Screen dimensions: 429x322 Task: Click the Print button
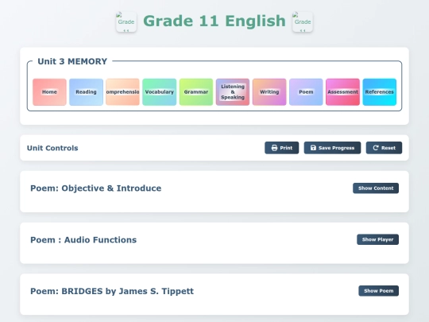[281, 148]
